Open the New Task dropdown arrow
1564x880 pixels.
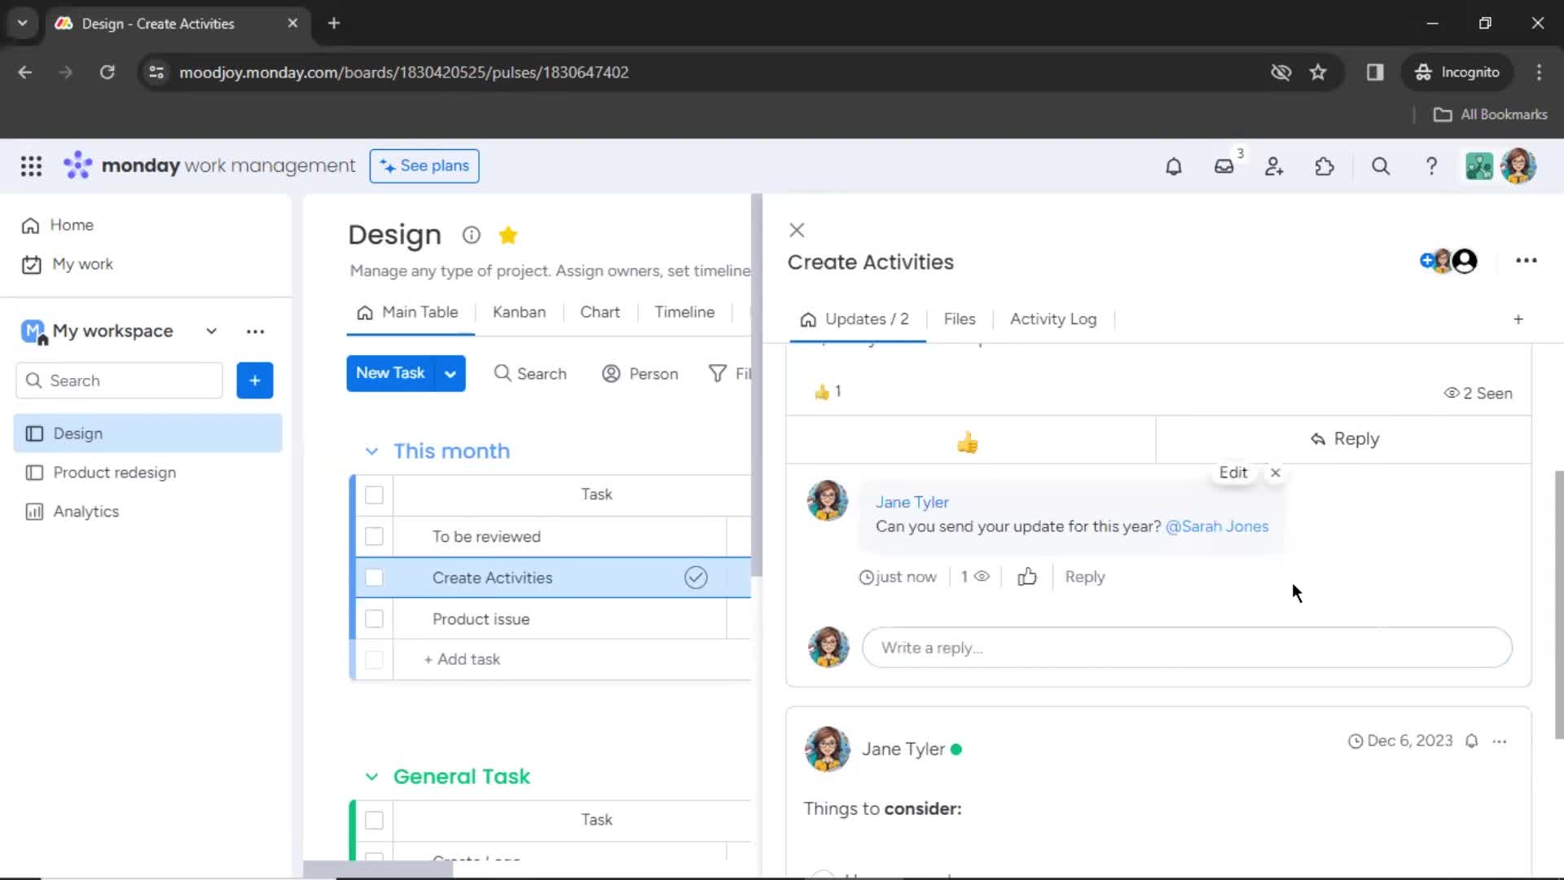point(451,374)
